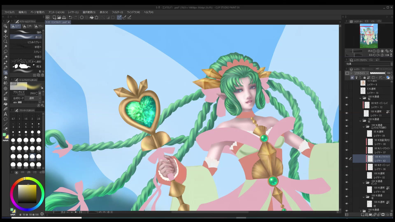Select the Hand move-view tool
Image resolution: width=395 pixels, height=222 pixels.
5,31
